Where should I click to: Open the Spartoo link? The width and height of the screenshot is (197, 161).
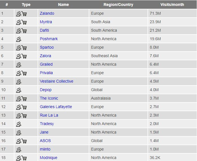click(x=47, y=47)
